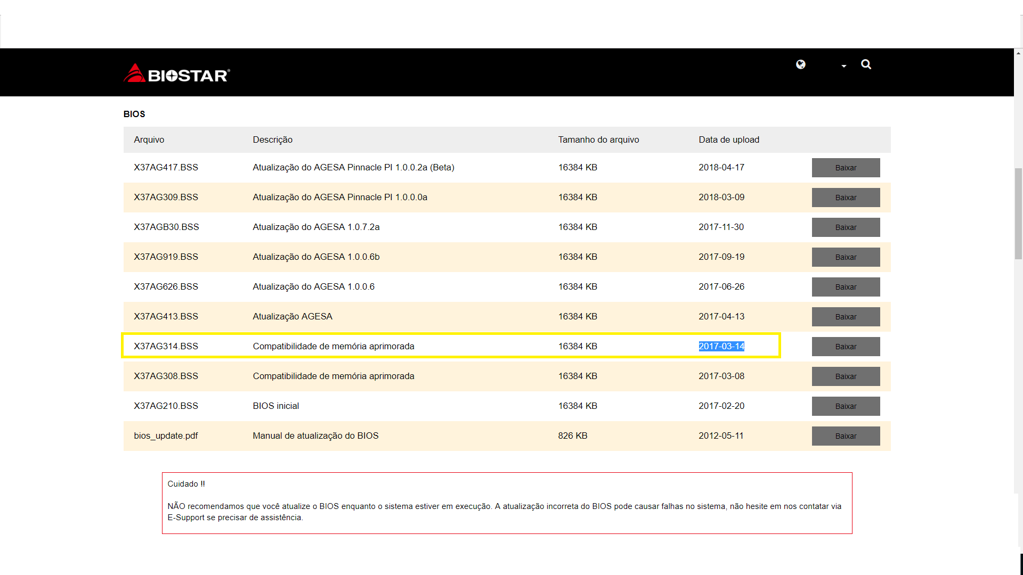Select file name X37AG626.BSS
The height and width of the screenshot is (575, 1023).
pyautogui.click(x=166, y=286)
